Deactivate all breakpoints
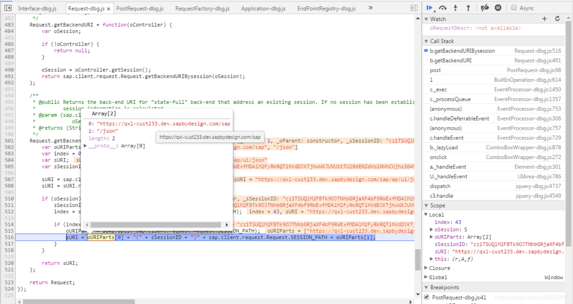Viewport: 573px width, 304px height. pos(485,8)
